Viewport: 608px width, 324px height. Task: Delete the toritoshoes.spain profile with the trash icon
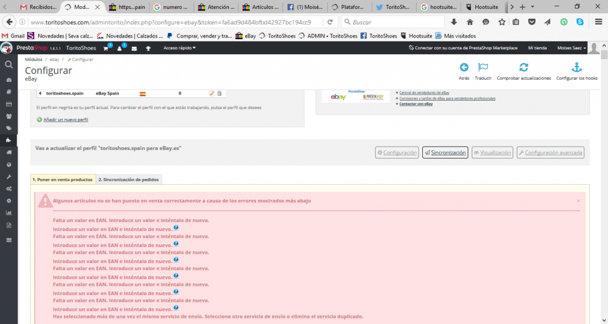[x=219, y=93]
